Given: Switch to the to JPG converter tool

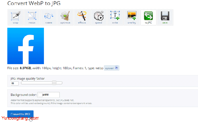Looking at the screenshot, I should pyautogui.click(x=148, y=18).
